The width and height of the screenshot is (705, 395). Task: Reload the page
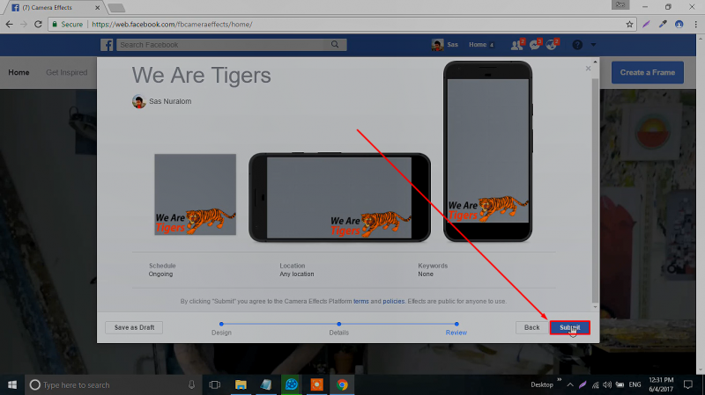(38, 25)
